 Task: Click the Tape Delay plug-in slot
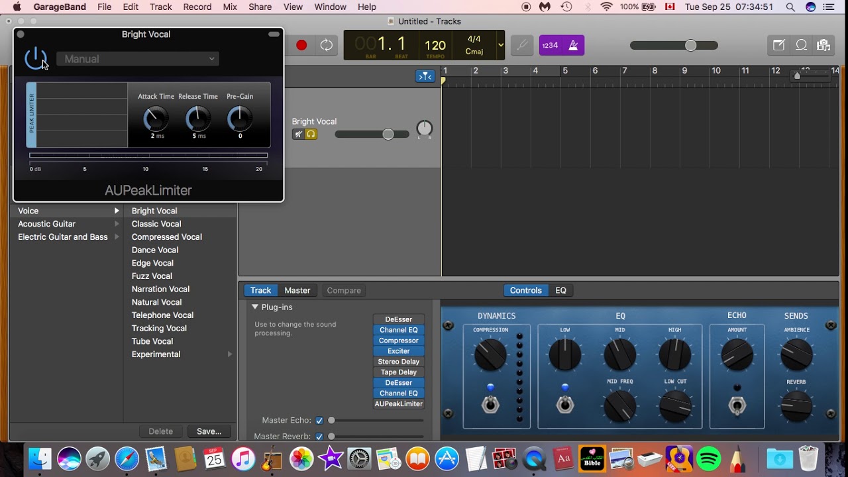click(399, 372)
